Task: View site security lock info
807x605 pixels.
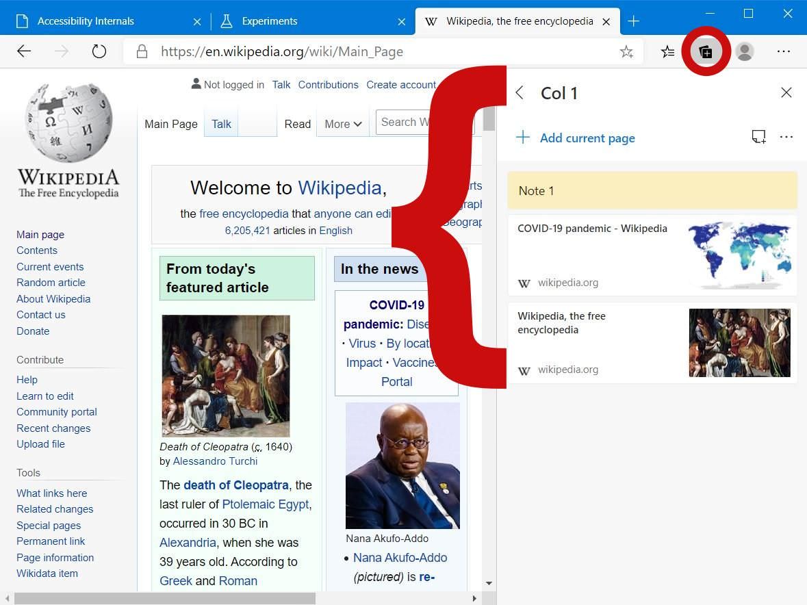Action: pos(142,51)
